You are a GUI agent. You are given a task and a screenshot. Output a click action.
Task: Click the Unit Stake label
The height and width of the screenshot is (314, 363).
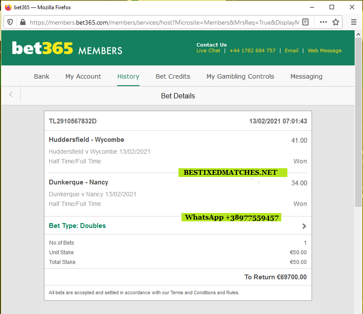[62, 253]
